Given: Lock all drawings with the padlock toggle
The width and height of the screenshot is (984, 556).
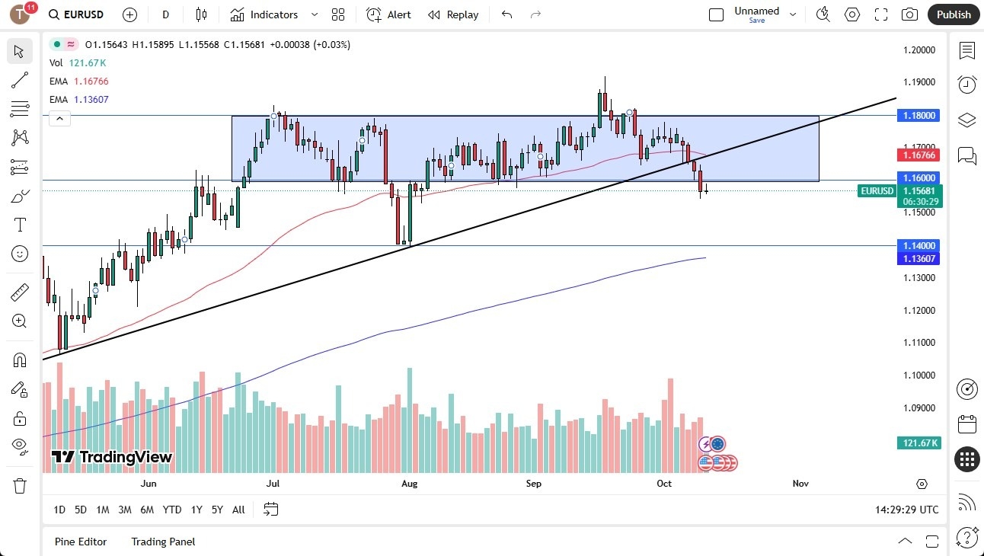Looking at the screenshot, I should [x=19, y=417].
